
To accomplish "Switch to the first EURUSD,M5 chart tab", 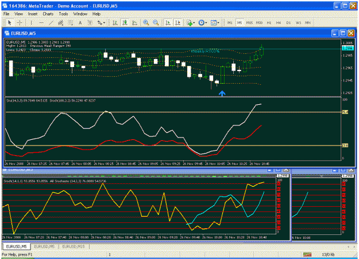I will (16, 246).
